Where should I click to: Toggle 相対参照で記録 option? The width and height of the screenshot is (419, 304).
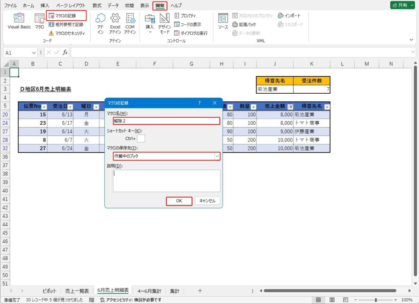(x=66, y=24)
